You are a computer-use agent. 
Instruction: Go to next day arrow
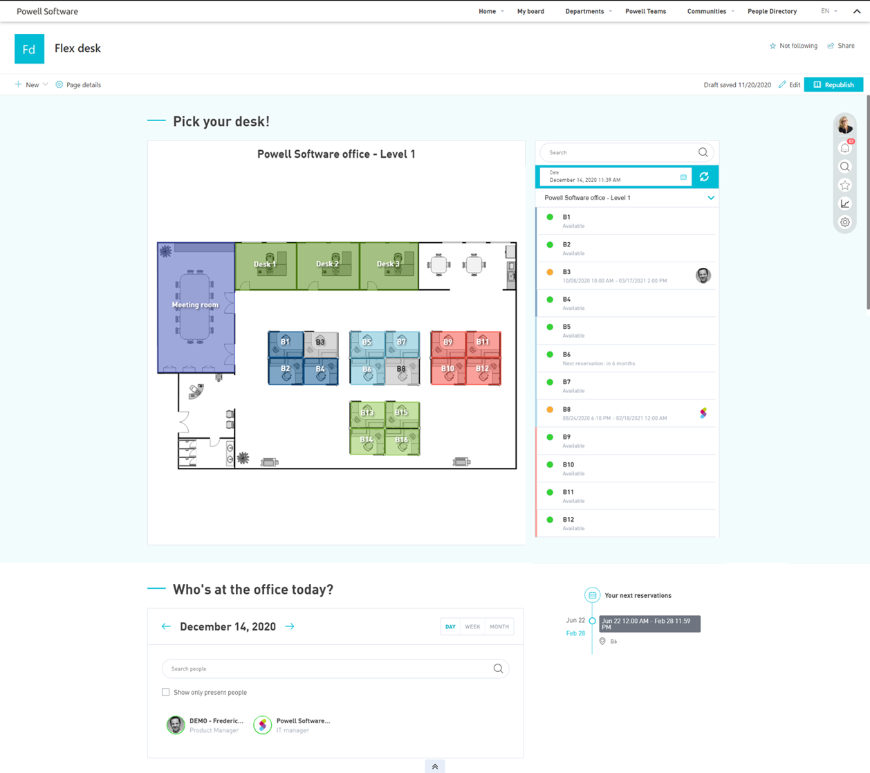click(290, 626)
